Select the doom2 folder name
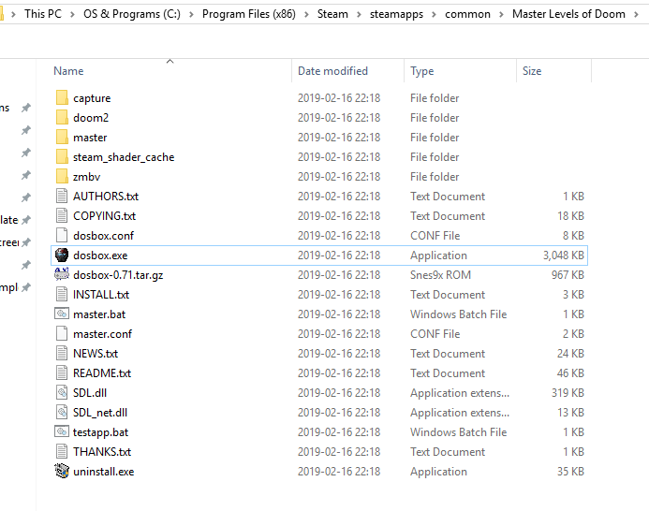Screen dimensions: 649x511 click(x=91, y=118)
